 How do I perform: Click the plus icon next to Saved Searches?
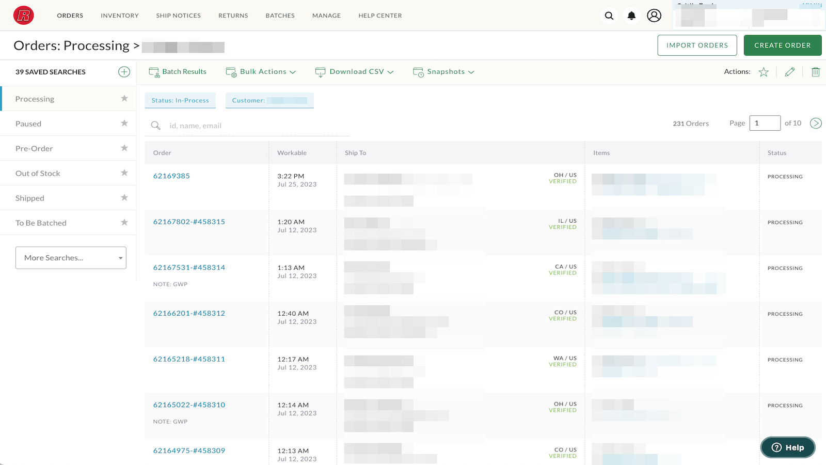tap(124, 72)
